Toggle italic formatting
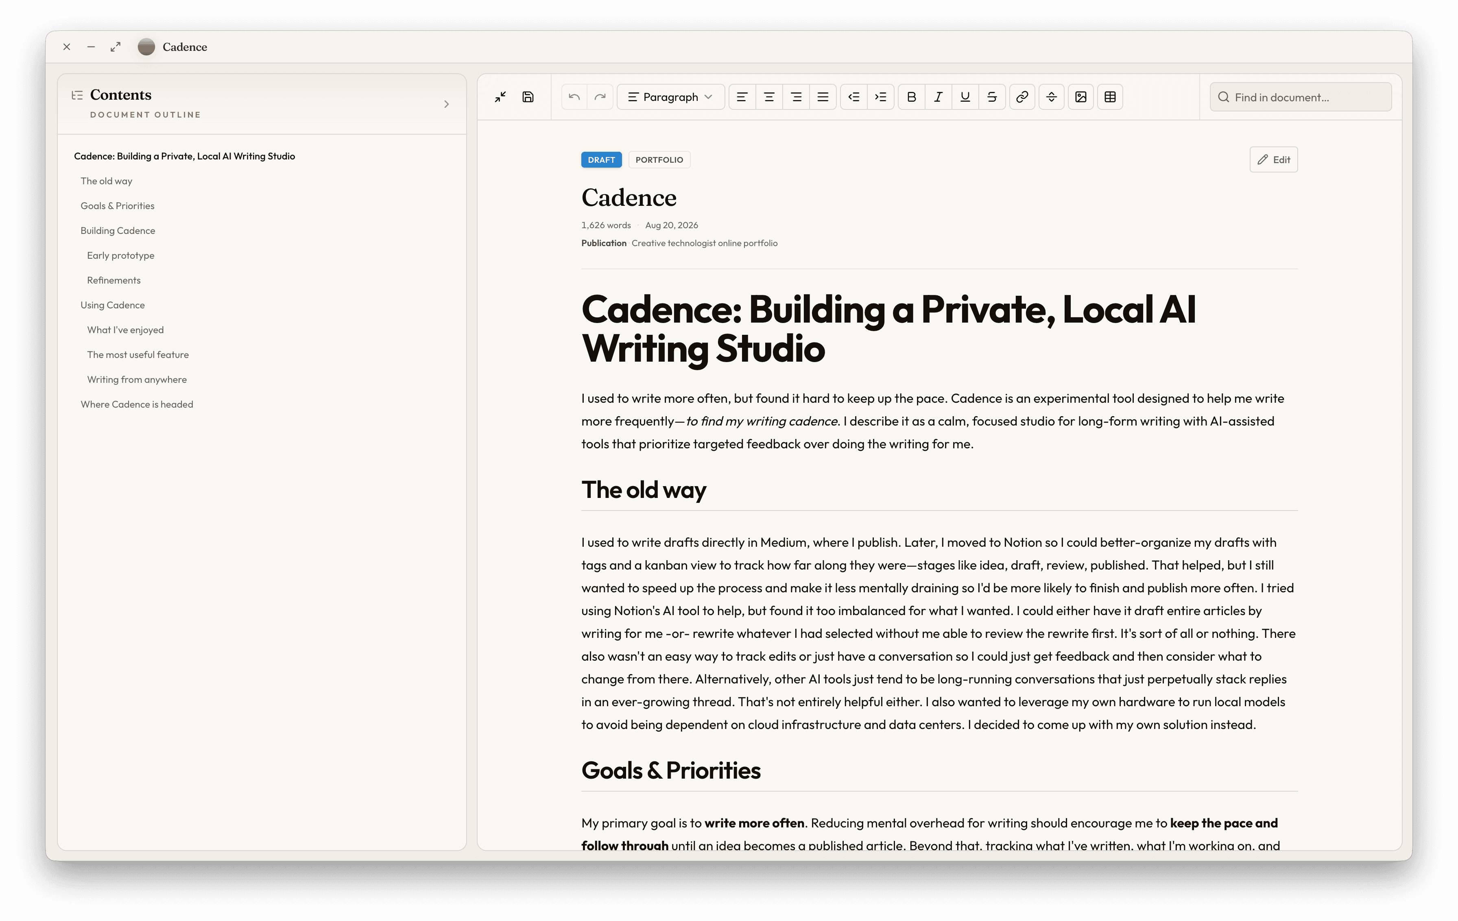Image resolution: width=1458 pixels, height=921 pixels. pos(938,97)
